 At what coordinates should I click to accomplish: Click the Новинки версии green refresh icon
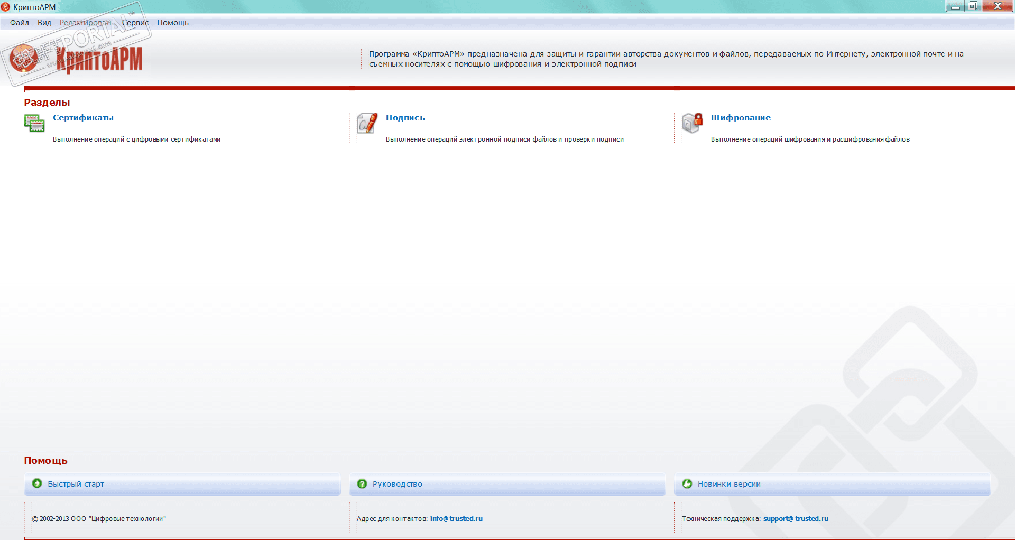[x=687, y=484]
